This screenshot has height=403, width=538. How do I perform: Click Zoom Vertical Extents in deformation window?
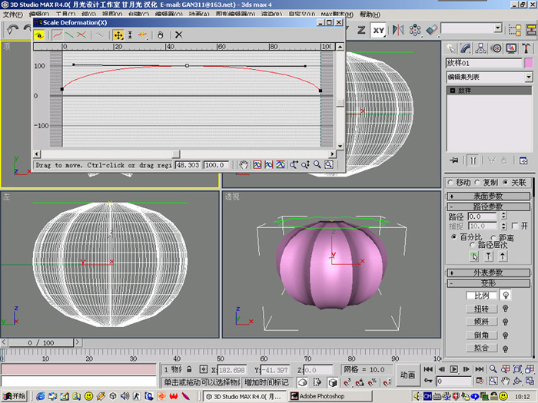pos(281,165)
